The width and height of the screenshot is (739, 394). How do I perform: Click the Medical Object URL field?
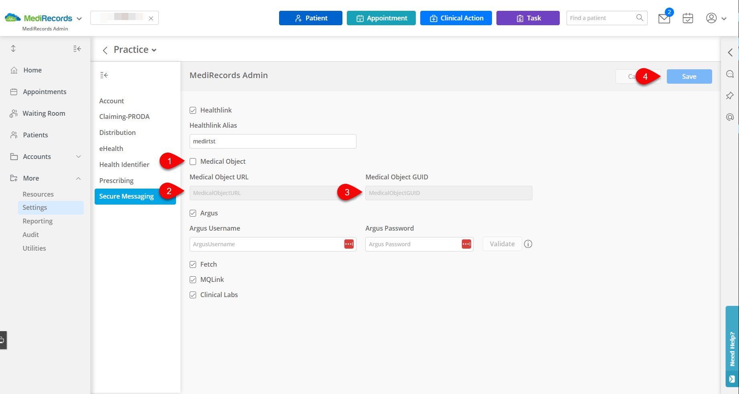tap(273, 193)
